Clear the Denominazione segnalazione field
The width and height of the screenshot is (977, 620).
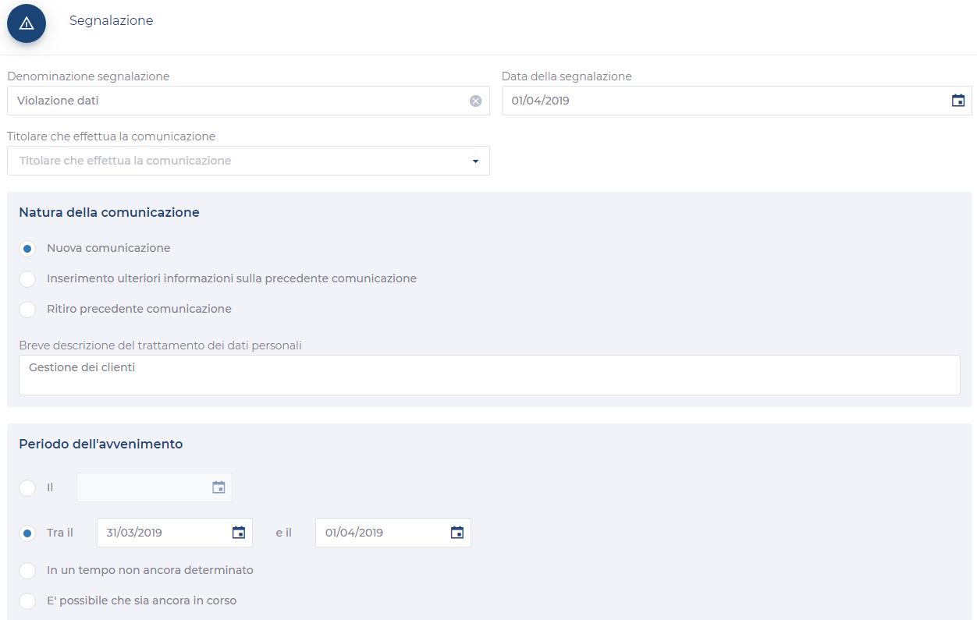(x=475, y=101)
